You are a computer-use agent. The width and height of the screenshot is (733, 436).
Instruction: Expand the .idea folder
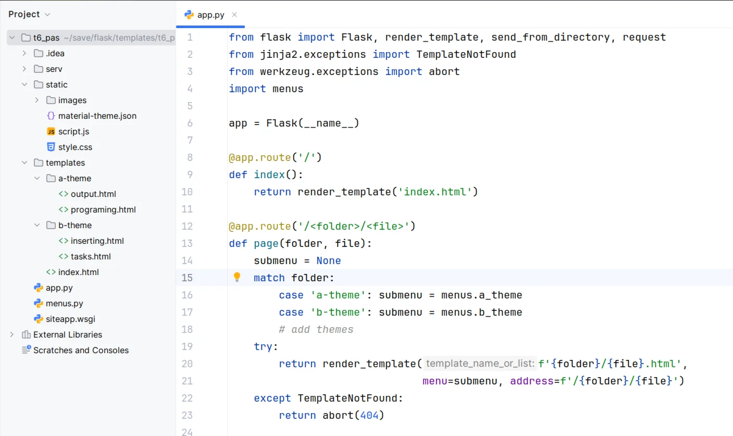click(x=24, y=53)
